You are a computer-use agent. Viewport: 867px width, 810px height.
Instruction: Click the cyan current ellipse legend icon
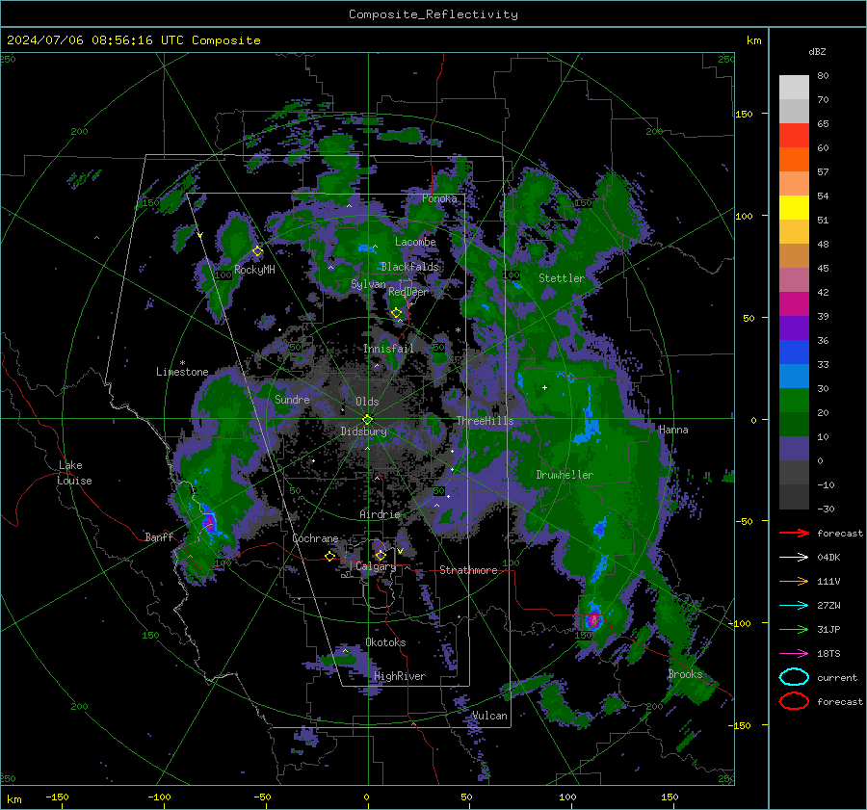794,677
